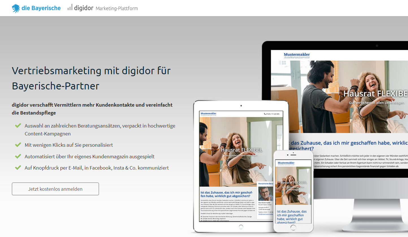Click the checkmark beside Kundenmagazin bullet
The height and width of the screenshot is (237, 408).
(x=18, y=156)
